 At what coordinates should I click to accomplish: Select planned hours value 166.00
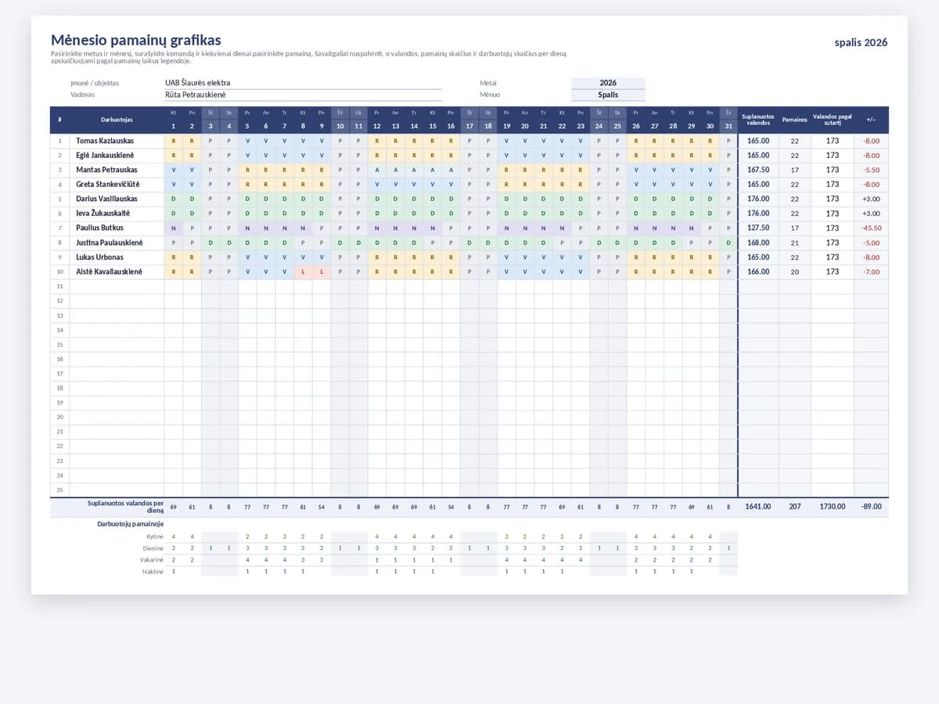pyautogui.click(x=758, y=271)
